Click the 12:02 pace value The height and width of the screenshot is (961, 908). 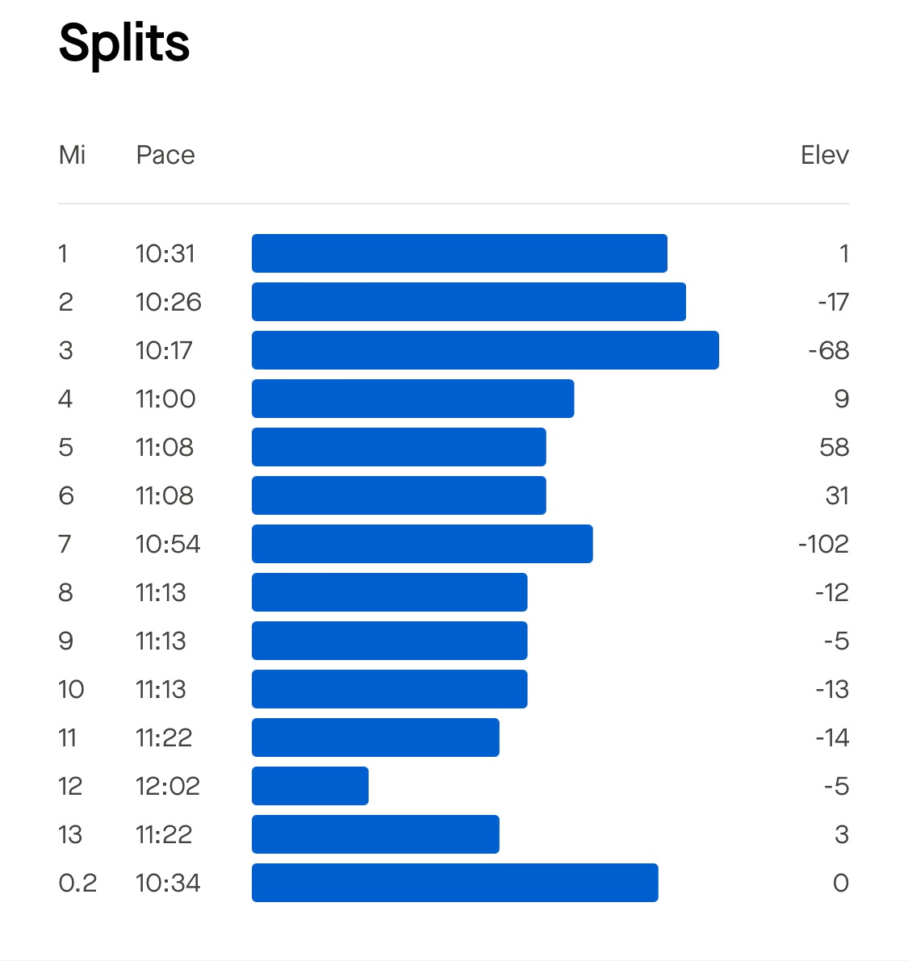(168, 786)
